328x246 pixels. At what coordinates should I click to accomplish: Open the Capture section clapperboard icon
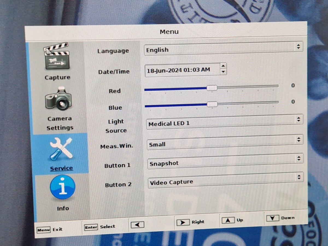pos(57,56)
